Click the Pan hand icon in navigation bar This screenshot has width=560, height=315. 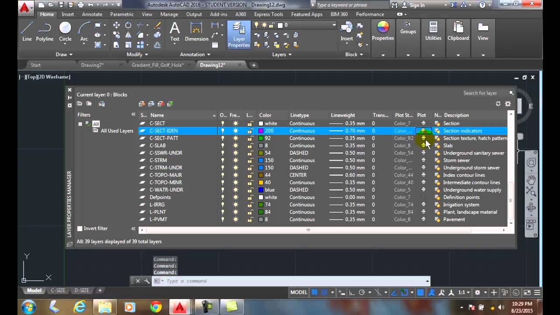click(x=531, y=179)
